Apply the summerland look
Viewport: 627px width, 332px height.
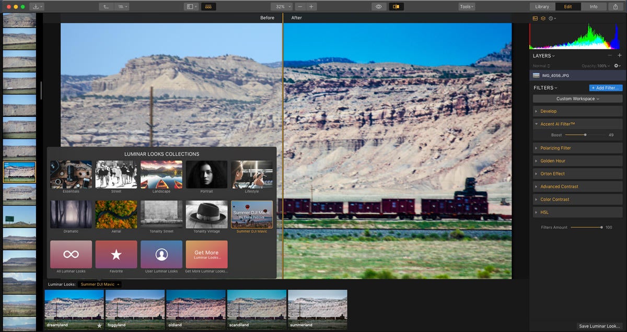[317, 310]
